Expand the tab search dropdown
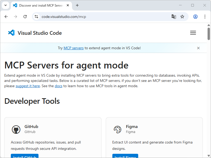 pyautogui.click(x=5, y=5)
